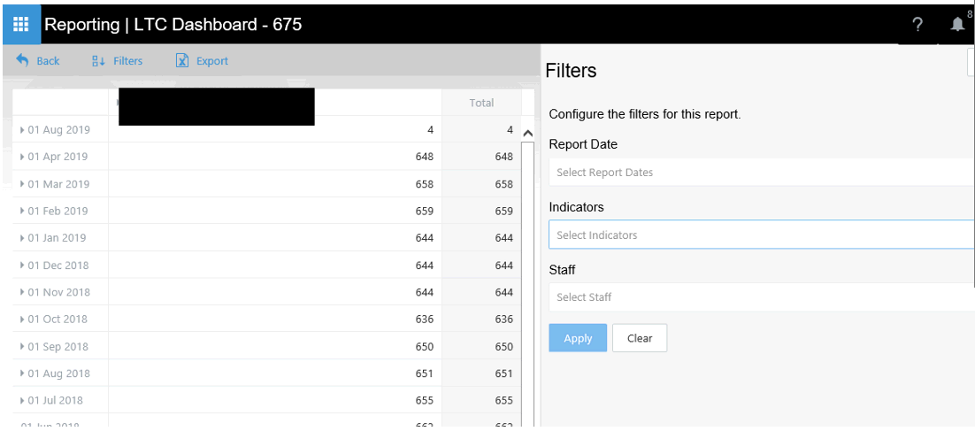Screen dimensions: 975x439
Task: Click the Filters sort icon
Action: coord(98,61)
